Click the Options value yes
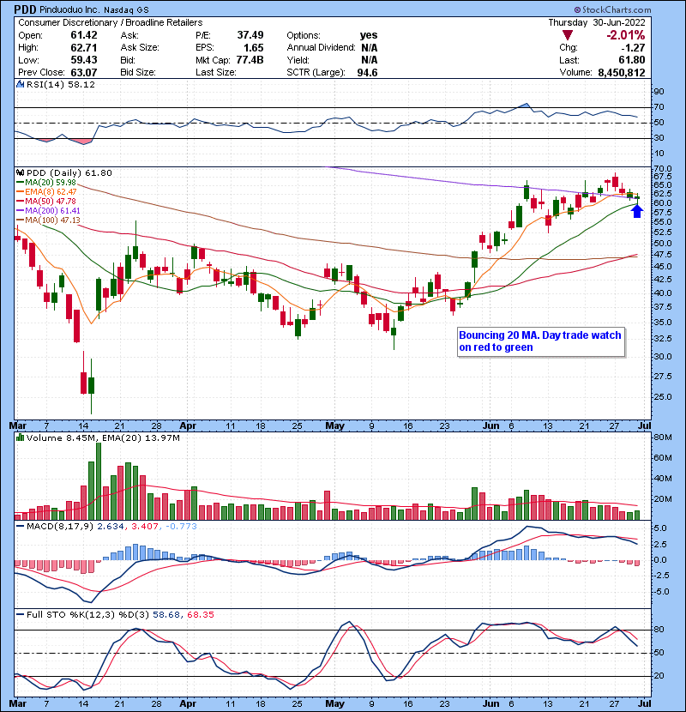This screenshot has width=686, height=712. click(x=369, y=35)
